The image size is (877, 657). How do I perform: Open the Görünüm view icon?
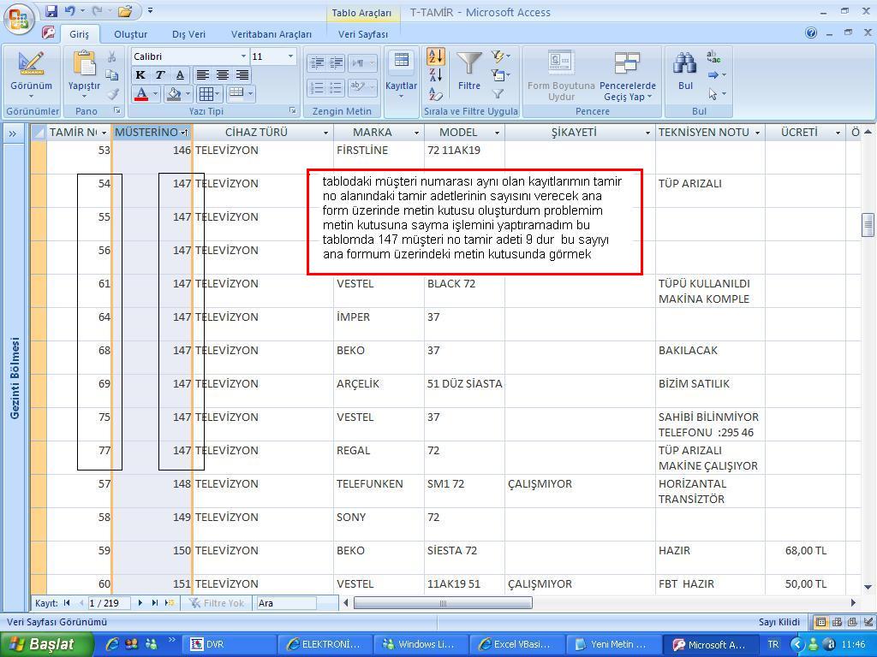(31, 65)
